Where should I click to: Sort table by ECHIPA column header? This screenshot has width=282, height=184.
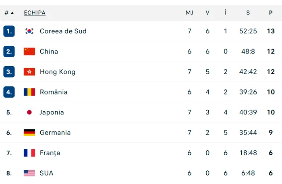(35, 13)
